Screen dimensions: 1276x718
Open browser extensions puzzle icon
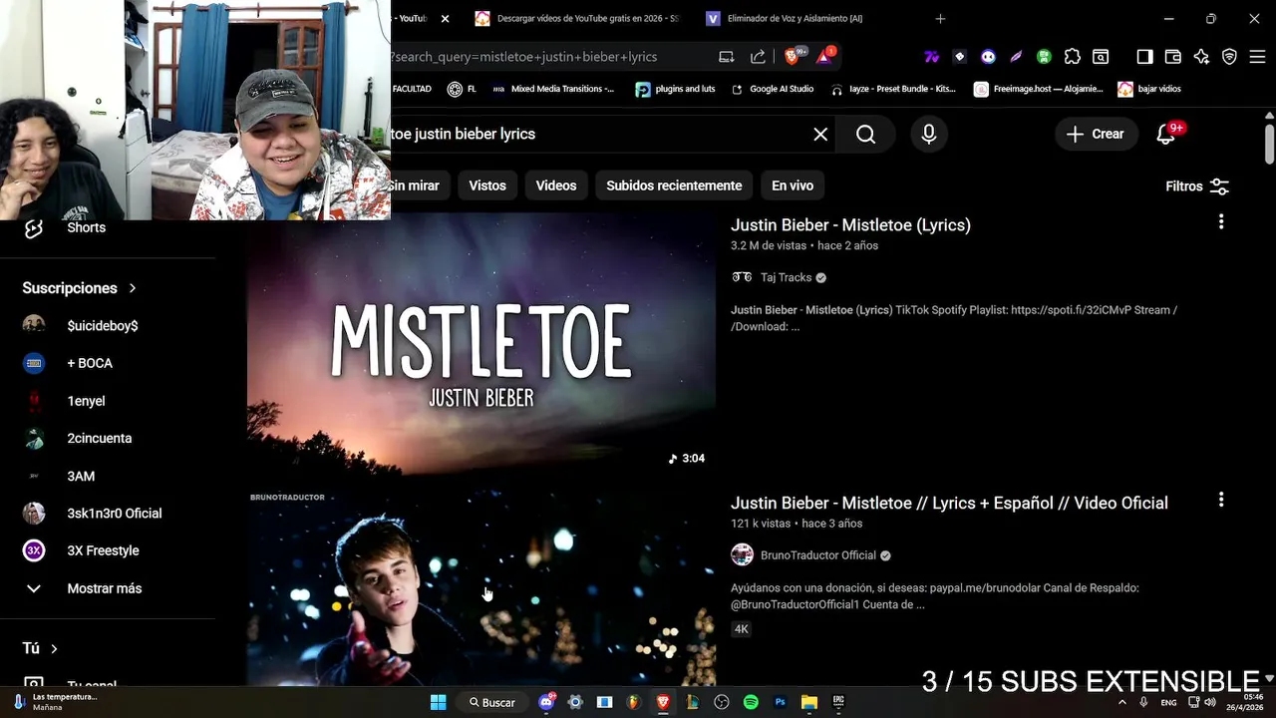click(x=1073, y=57)
